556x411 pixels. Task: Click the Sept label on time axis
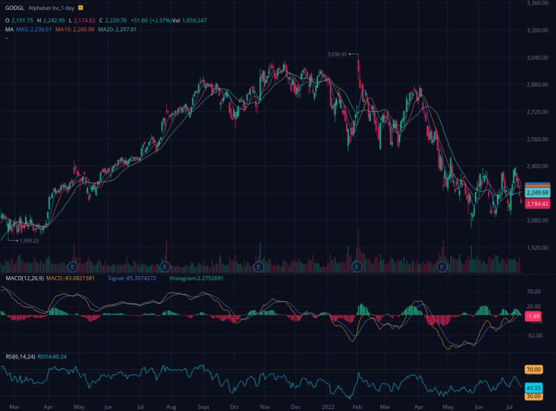tap(204, 407)
